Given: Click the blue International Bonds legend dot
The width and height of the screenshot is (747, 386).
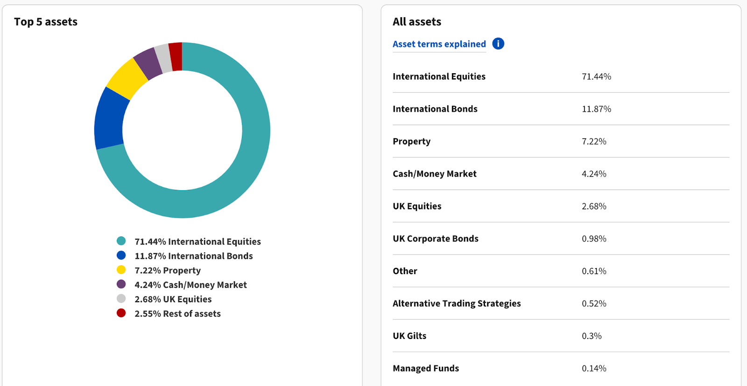Looking at the screenshot, I should [121, 255].
